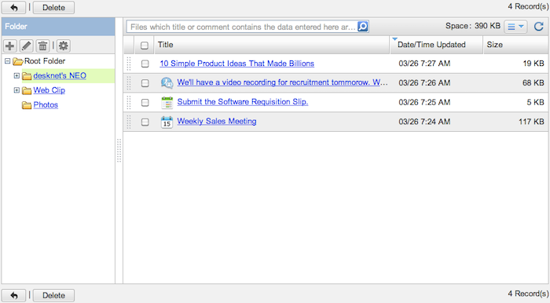This screenshot has width=550, height=303.
Task: Open Submit the Software Requisition Slip link
Action: tap(242, 102)
